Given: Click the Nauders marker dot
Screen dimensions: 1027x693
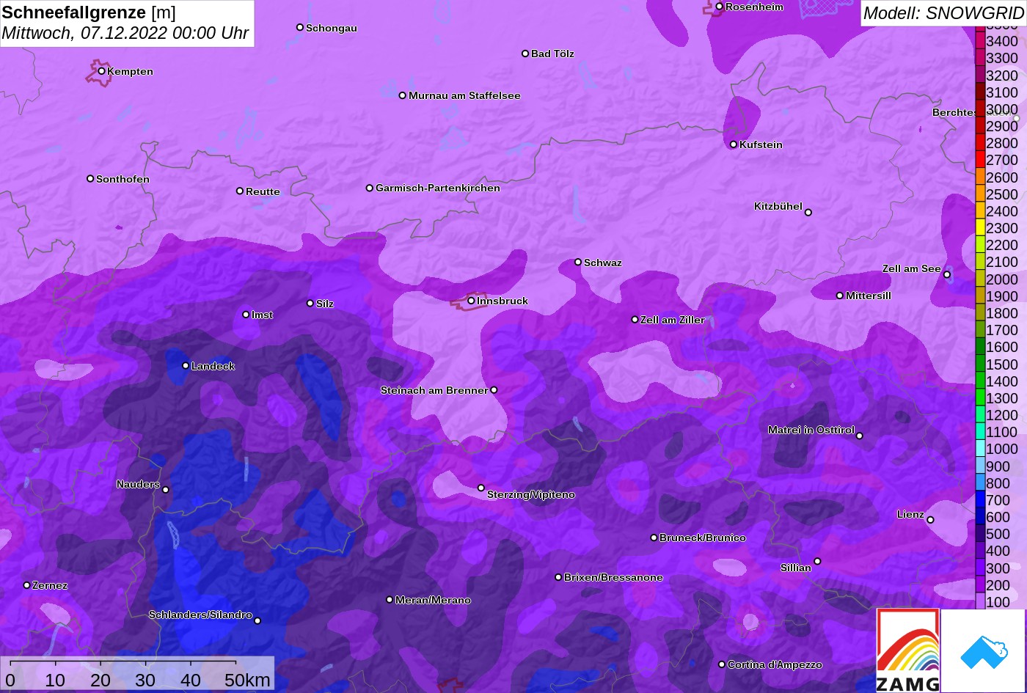Looking at the screenshot, I should (x=166, y=490).
